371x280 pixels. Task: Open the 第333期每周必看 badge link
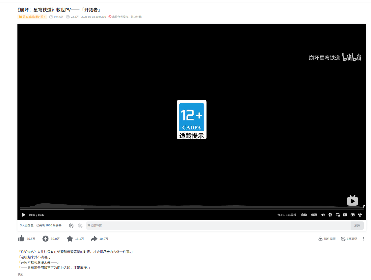tap(32, 17)
